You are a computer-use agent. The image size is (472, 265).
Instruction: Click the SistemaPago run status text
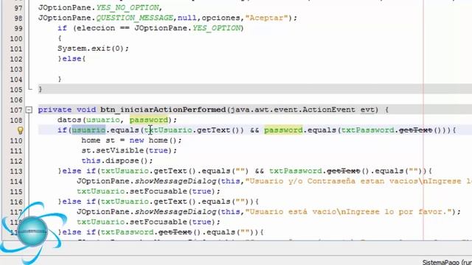point(447,262)
